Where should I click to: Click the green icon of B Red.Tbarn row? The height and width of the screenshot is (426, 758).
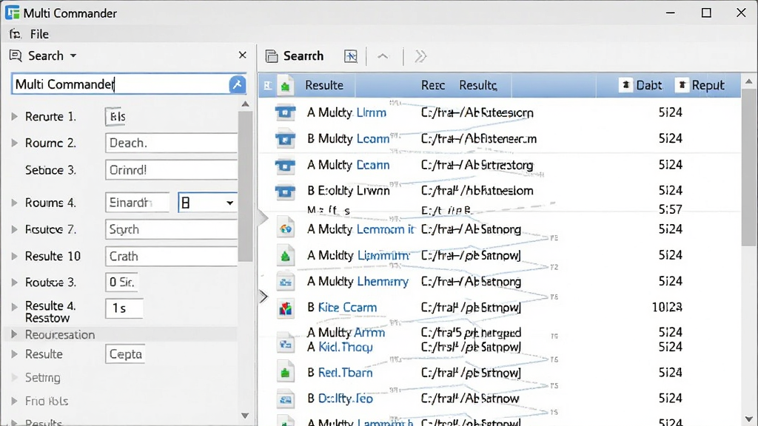286,372
